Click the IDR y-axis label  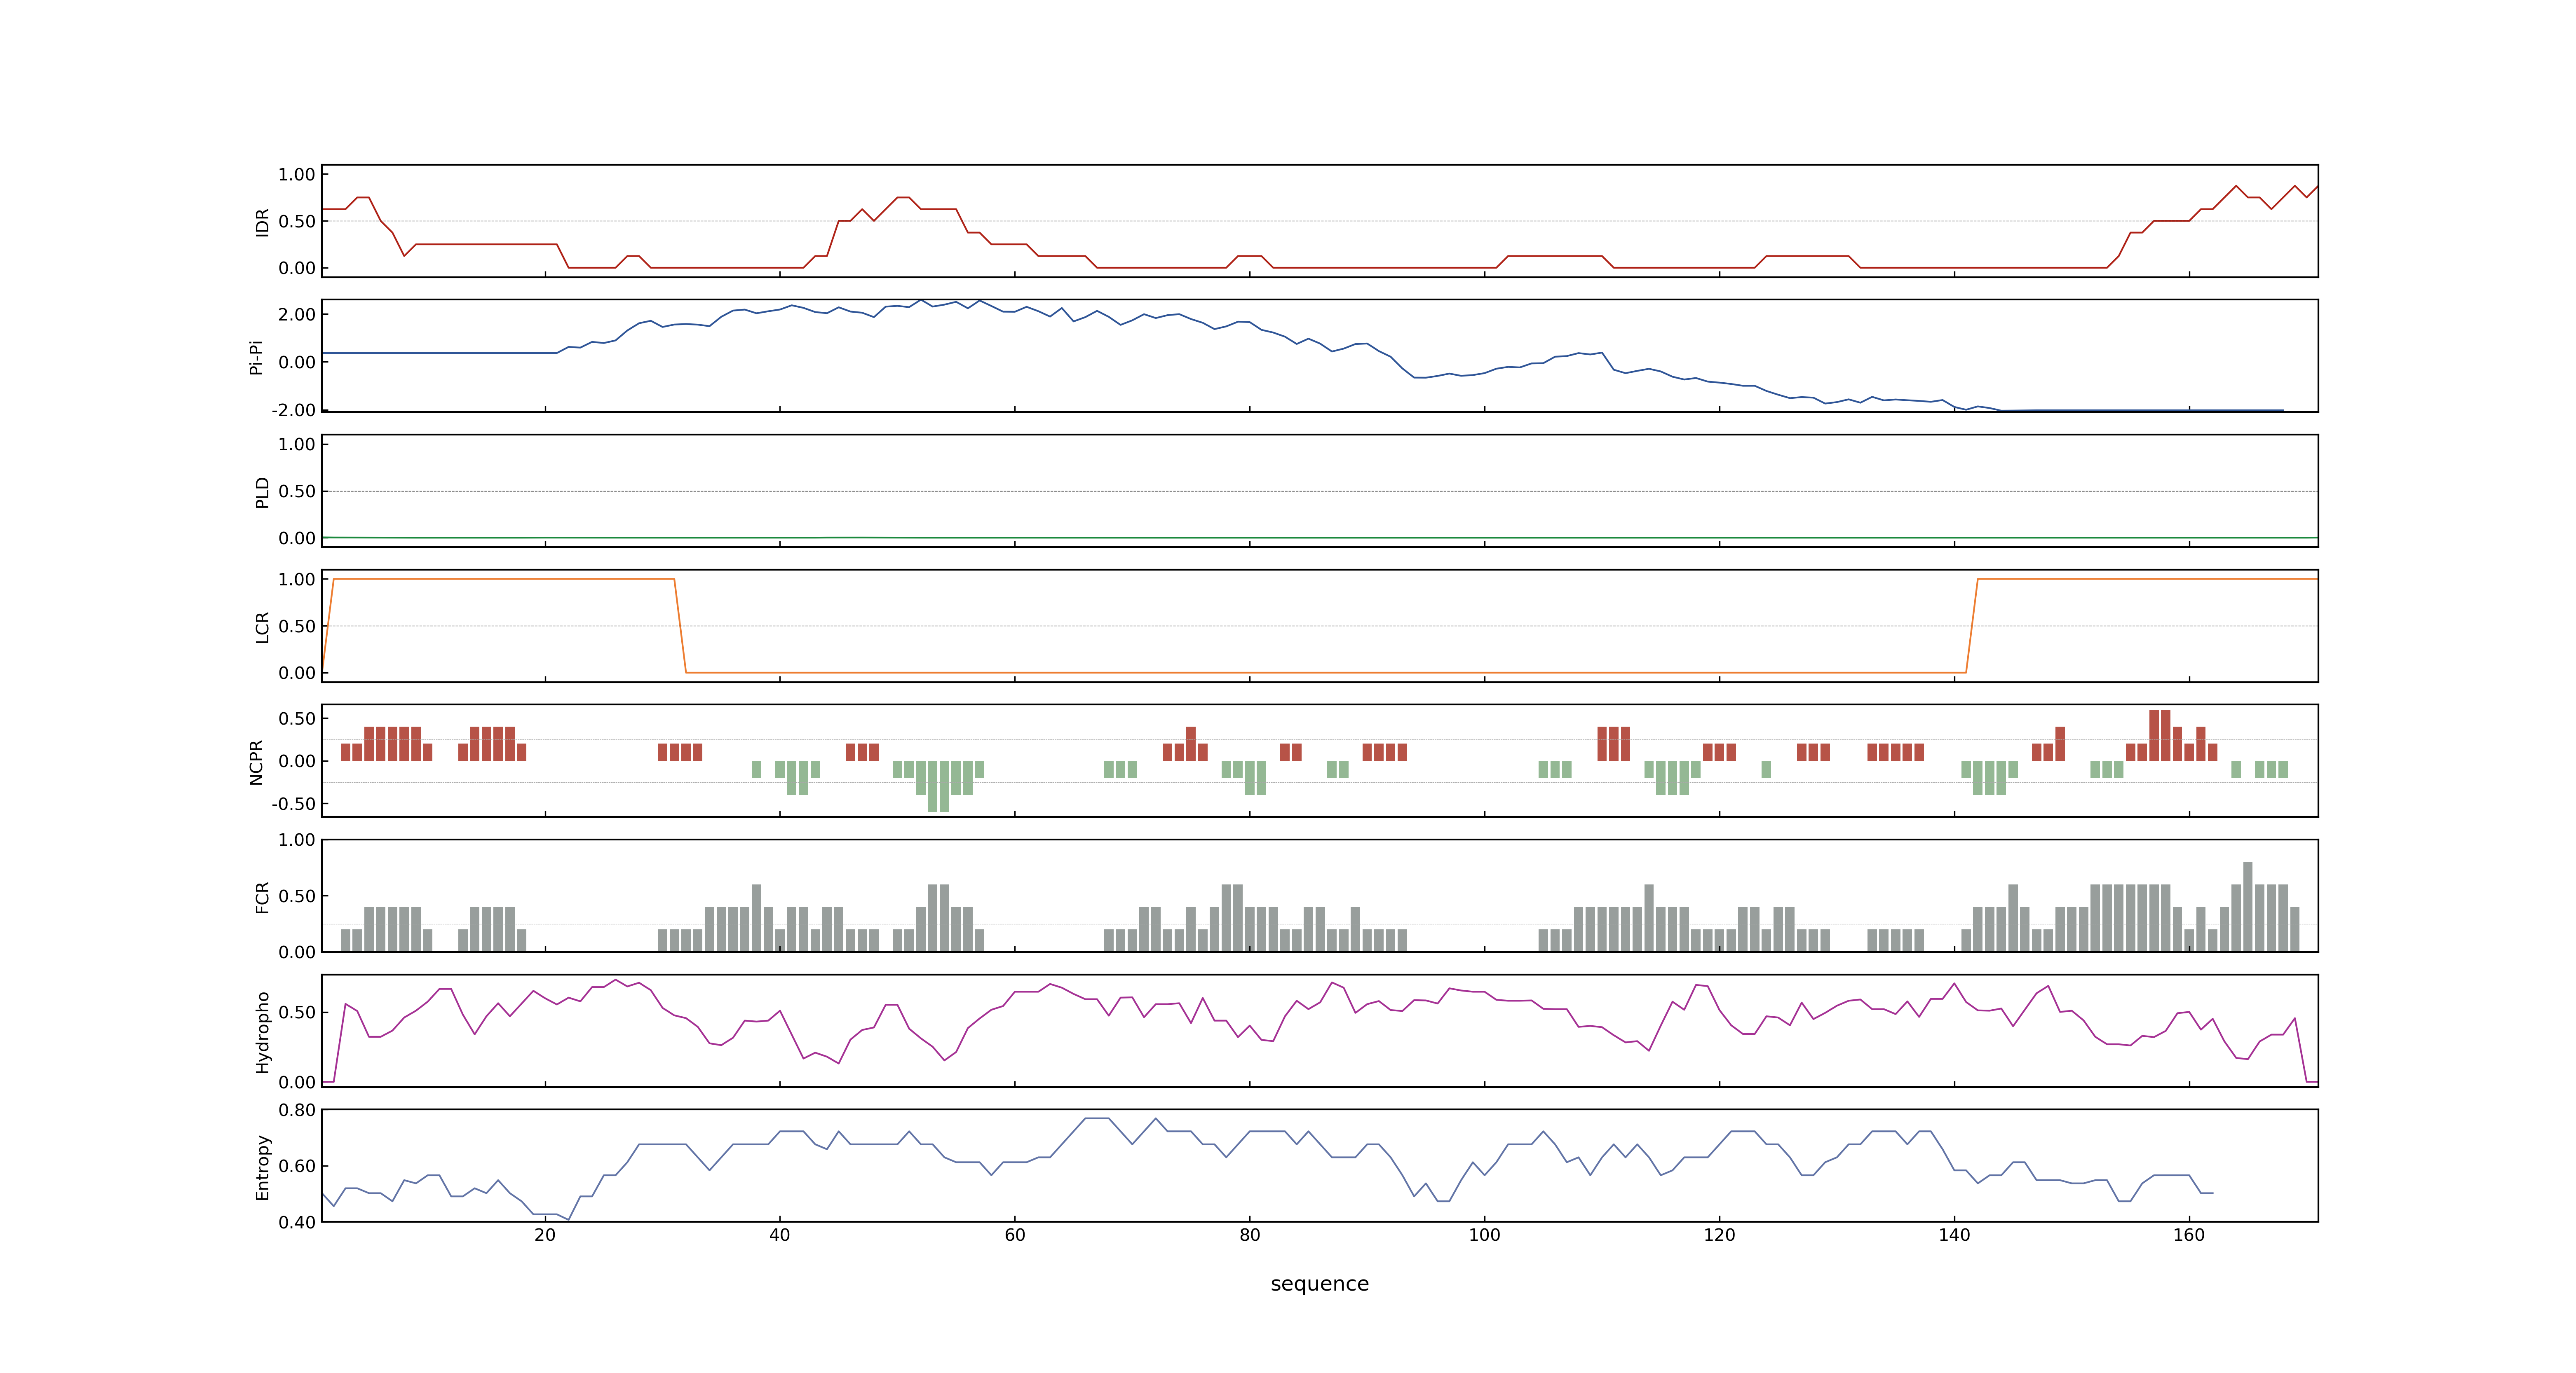tap(262, 222)
